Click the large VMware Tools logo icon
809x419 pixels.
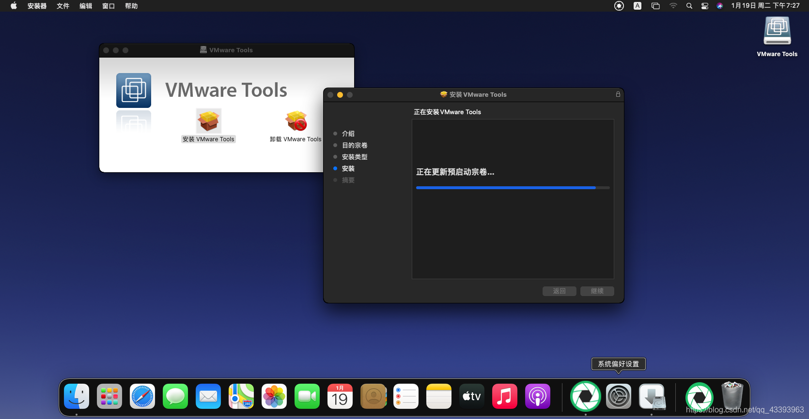[x=134, y=90]
